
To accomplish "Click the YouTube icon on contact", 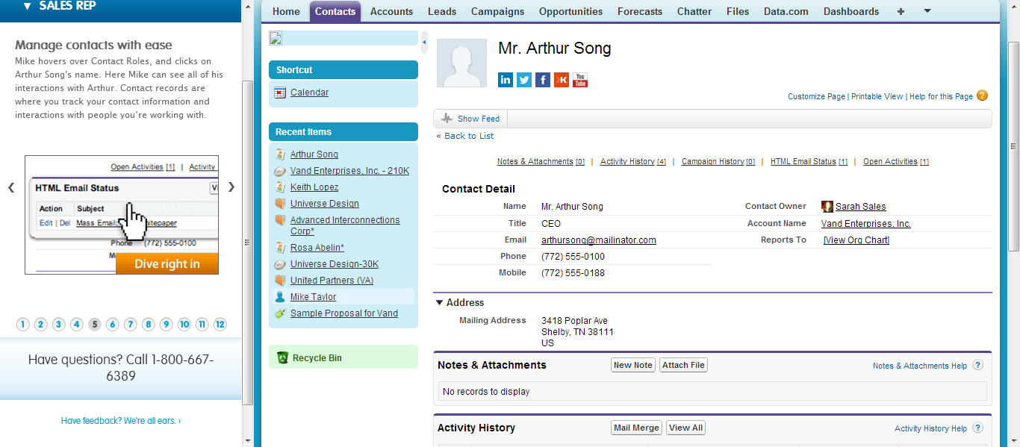I will pyautogui.click(x=580, y=80).
